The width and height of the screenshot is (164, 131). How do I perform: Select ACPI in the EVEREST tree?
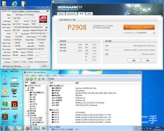[x=34, y=108]
